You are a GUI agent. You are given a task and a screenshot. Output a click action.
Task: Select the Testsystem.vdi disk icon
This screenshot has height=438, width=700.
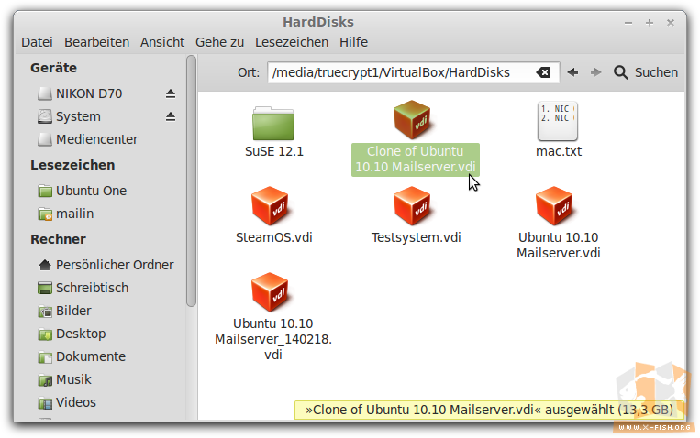412,206
